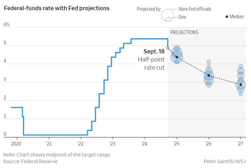The height and width of the screenshot is (168, 251).
Task: Click the 2020 x-axis year label
Action: point(17,144)
